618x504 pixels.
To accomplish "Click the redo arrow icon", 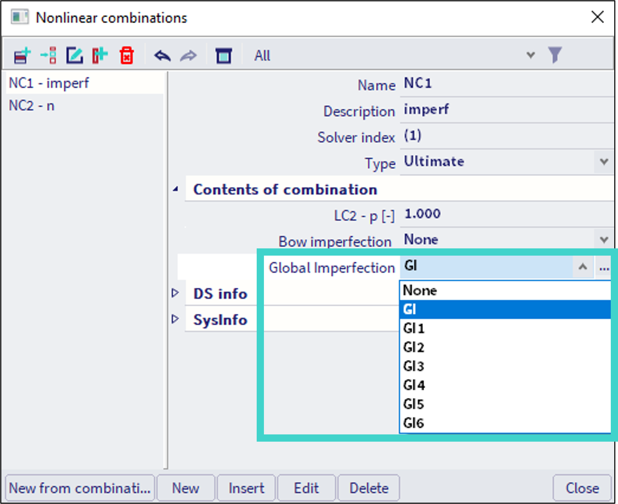I will [x=188, y=55].
